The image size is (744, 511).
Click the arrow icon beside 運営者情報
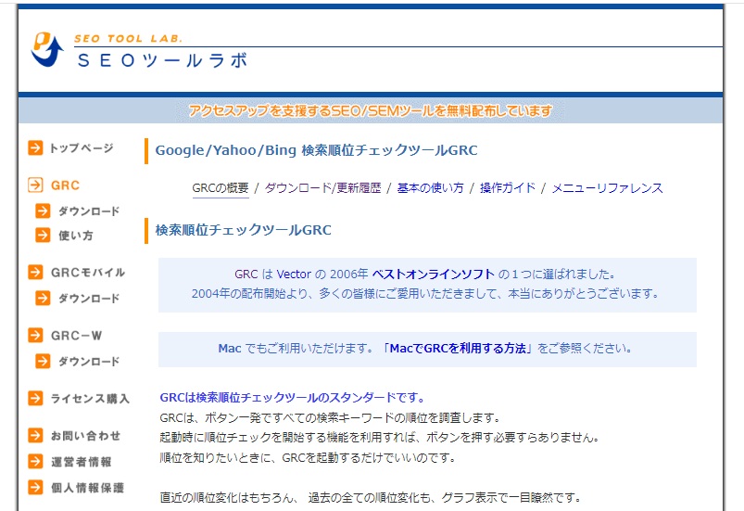click(35, 461)
